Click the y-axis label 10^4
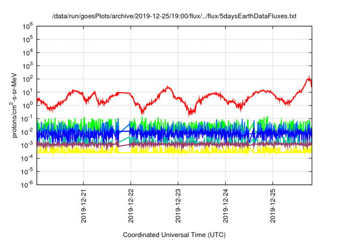This screenshot has height=240, width=344. click(27, 52)
